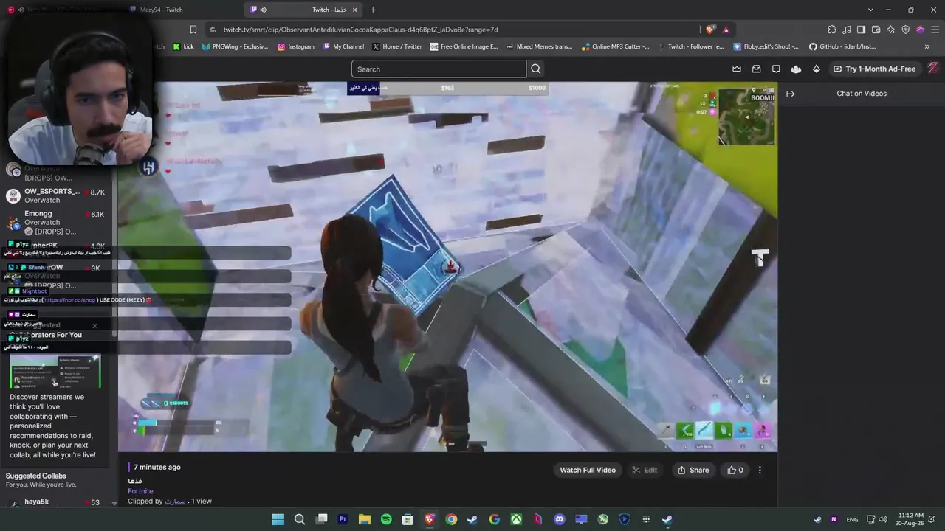Open the browser hamburger main menu
Image resolution: width=945 pixels, height=531 pixels.
coord(935,29)
